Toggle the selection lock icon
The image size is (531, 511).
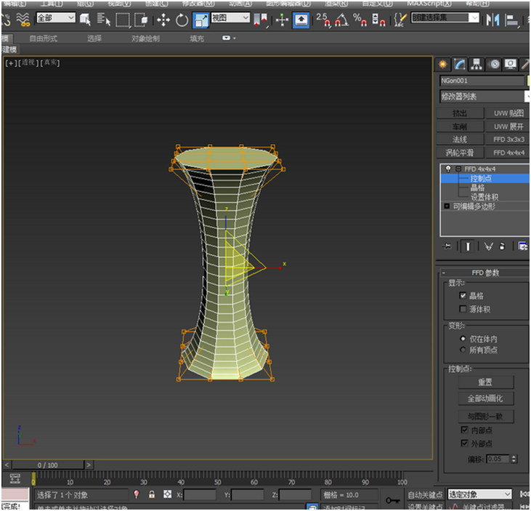(x=152, y=494)
